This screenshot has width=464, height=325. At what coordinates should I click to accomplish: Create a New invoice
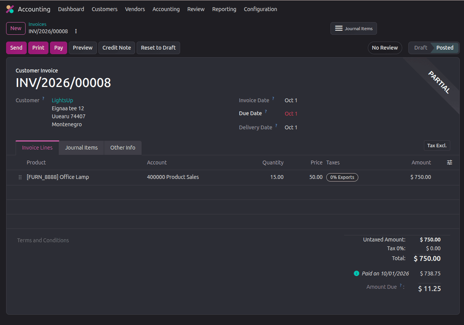(16, 28)
